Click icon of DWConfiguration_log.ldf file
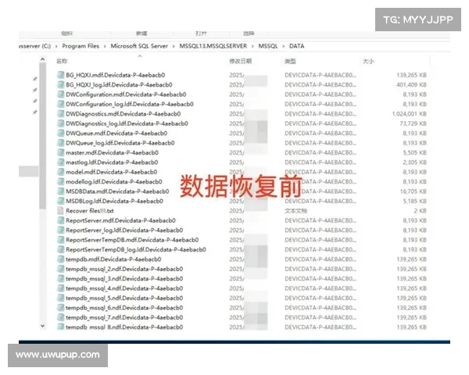The image size is (469, 375). tap(61, 104)
